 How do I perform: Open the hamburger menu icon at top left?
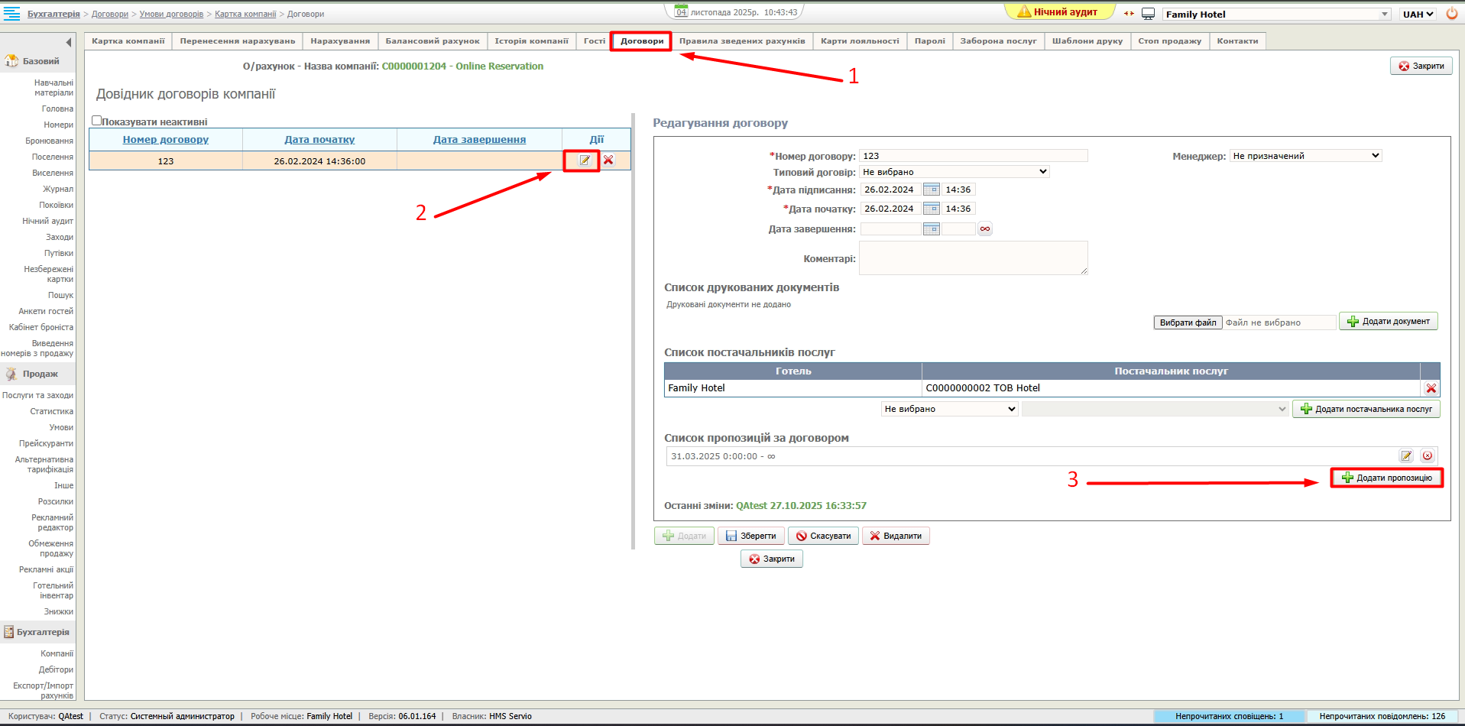(12, 14)
